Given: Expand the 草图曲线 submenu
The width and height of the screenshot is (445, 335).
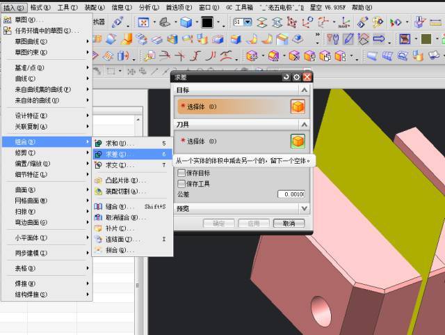Looking at the screenshot, I should coord(47,42).
